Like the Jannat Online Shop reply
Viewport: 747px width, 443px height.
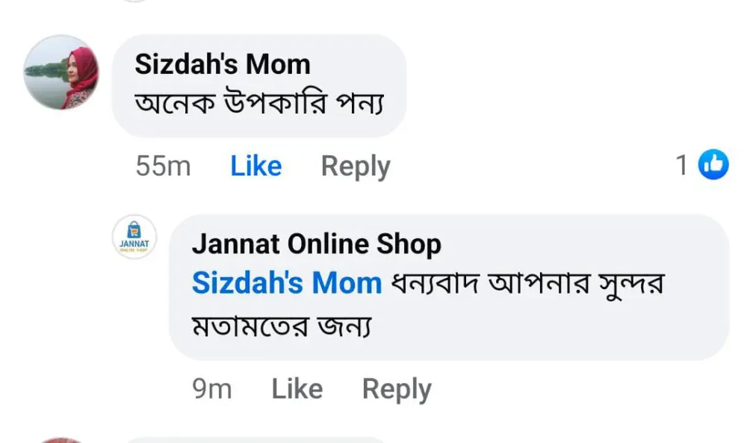tap(297, 388)
